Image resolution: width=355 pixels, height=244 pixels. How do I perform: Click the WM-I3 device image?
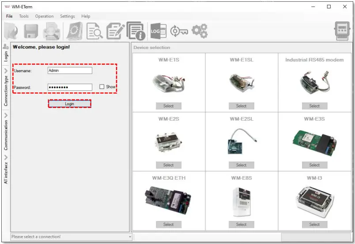pyautogui.click(x=315, y=202)
